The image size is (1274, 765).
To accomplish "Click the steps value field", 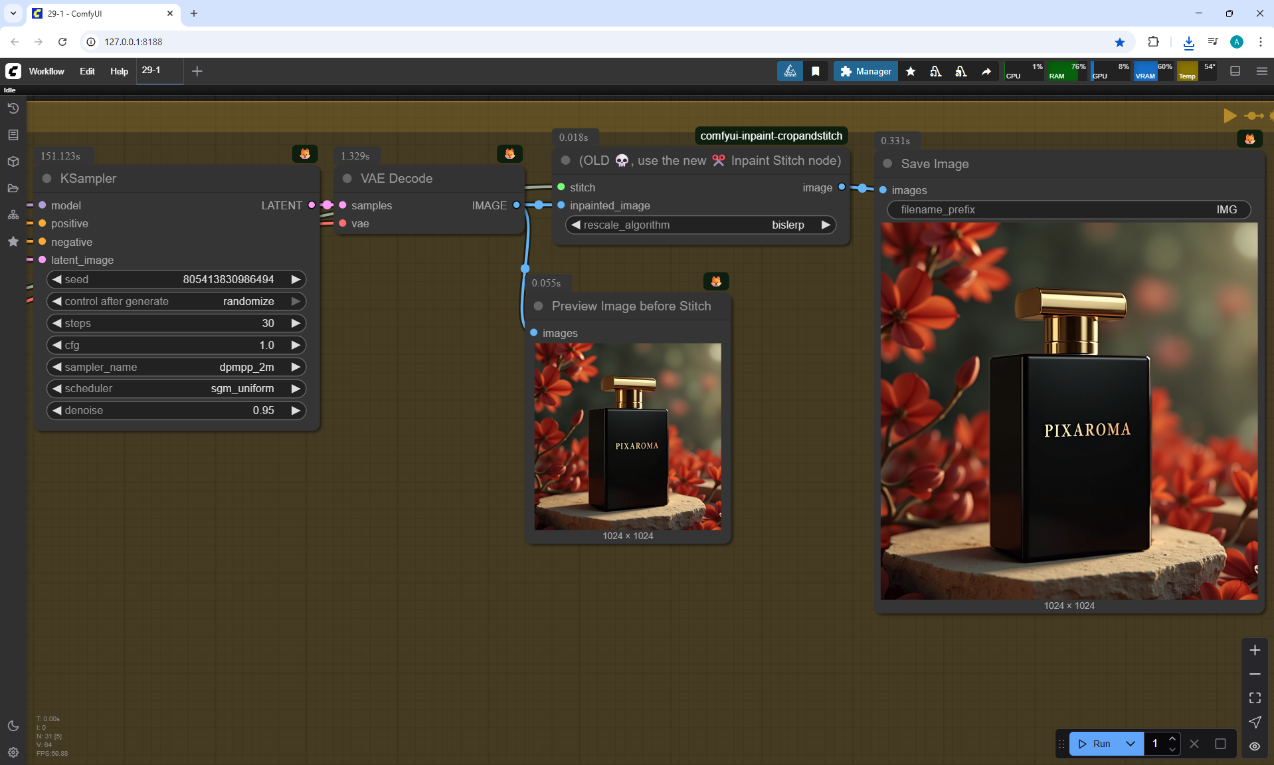I will pyautogui.click(x=176, y=323).
